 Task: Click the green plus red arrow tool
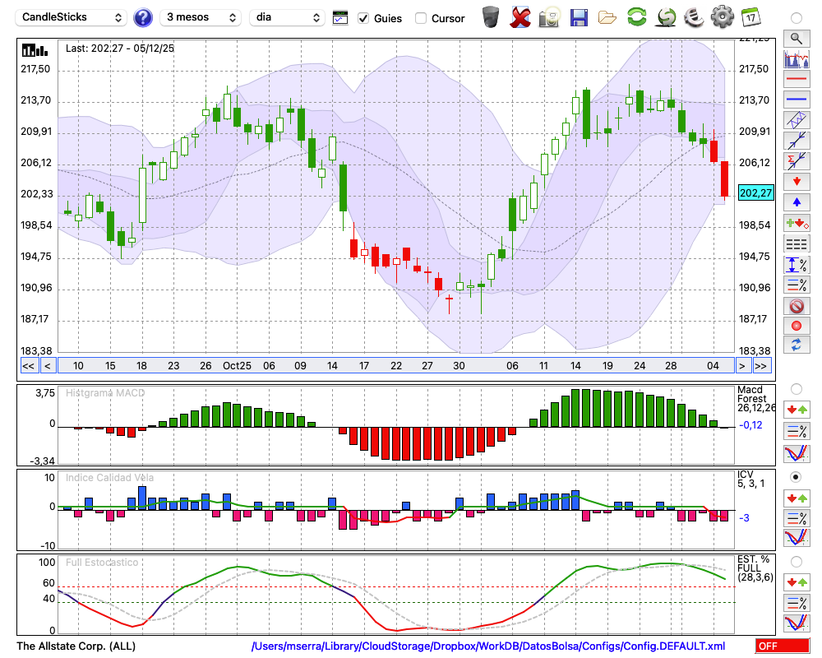(797, 223)
